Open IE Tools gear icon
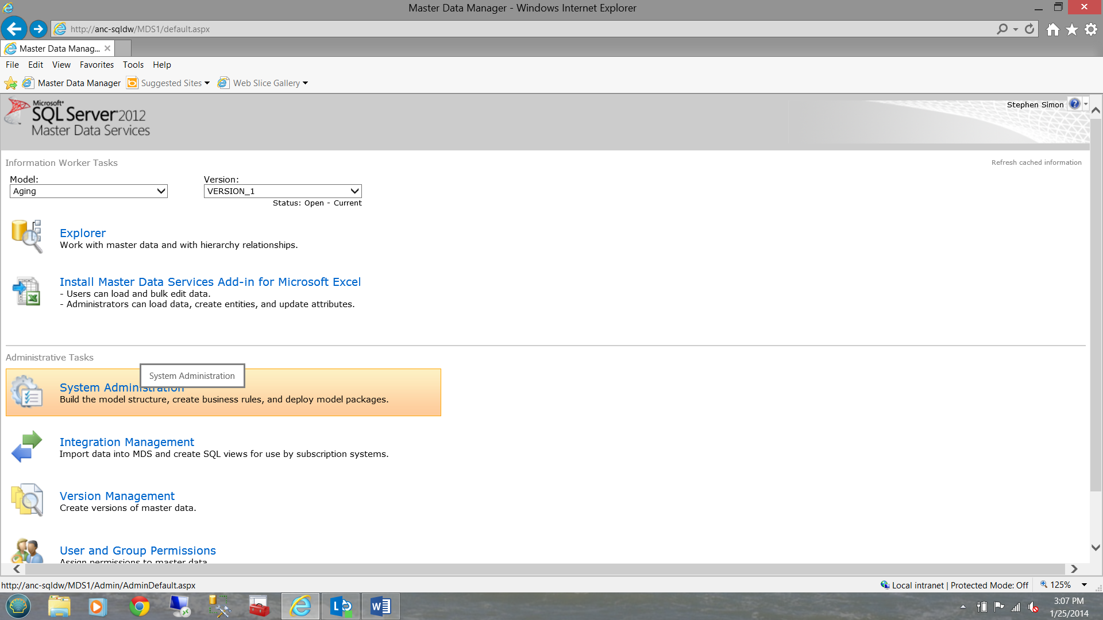This screenshot has height=620, width=1103. point(1091,29)
